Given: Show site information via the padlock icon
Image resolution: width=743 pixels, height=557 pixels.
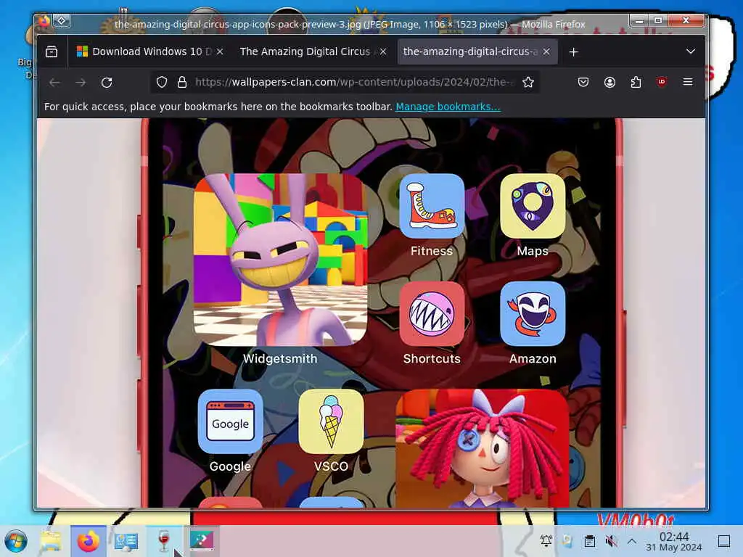Looking at the screenshot, I should pyautogui.click(x=182, y=83).
